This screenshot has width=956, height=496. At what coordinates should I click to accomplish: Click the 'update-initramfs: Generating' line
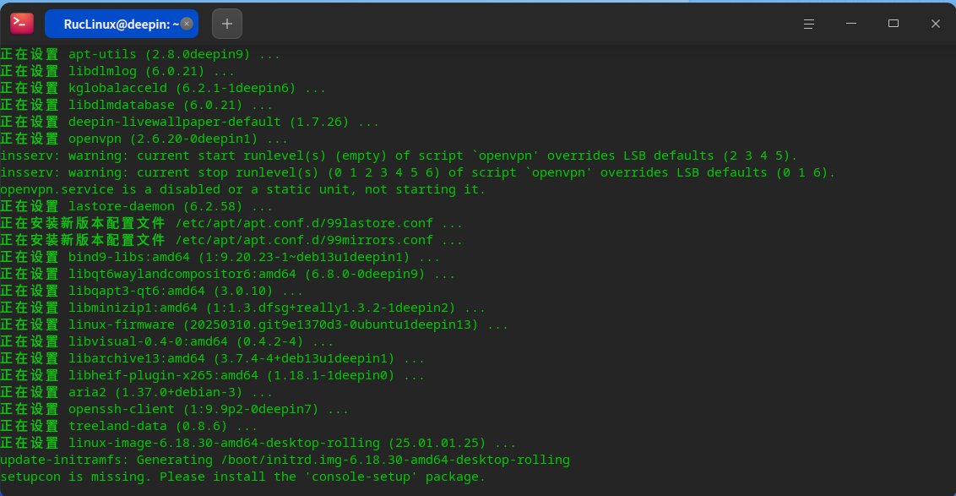pos(285,460)
